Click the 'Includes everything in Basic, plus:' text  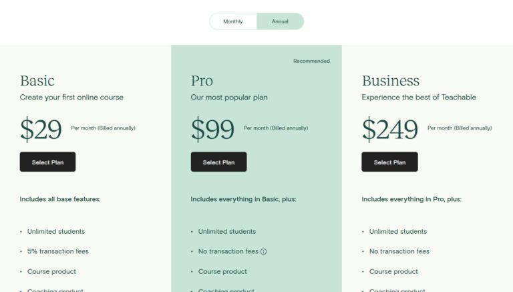(x=243, y=199)
